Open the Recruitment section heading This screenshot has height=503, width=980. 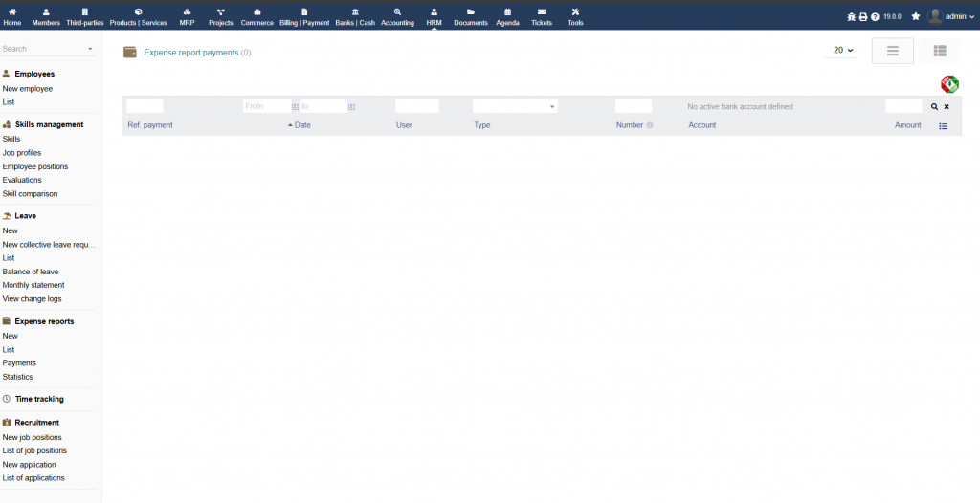click(37, 423)
